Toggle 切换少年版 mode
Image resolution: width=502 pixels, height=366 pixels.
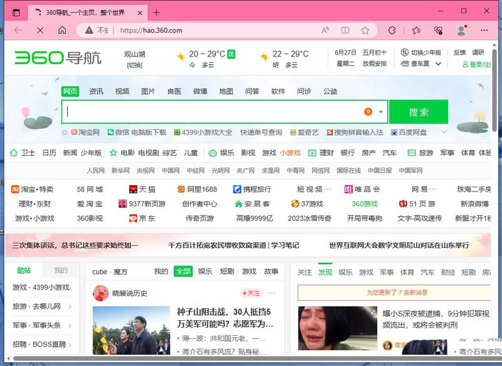coord(421,52)
